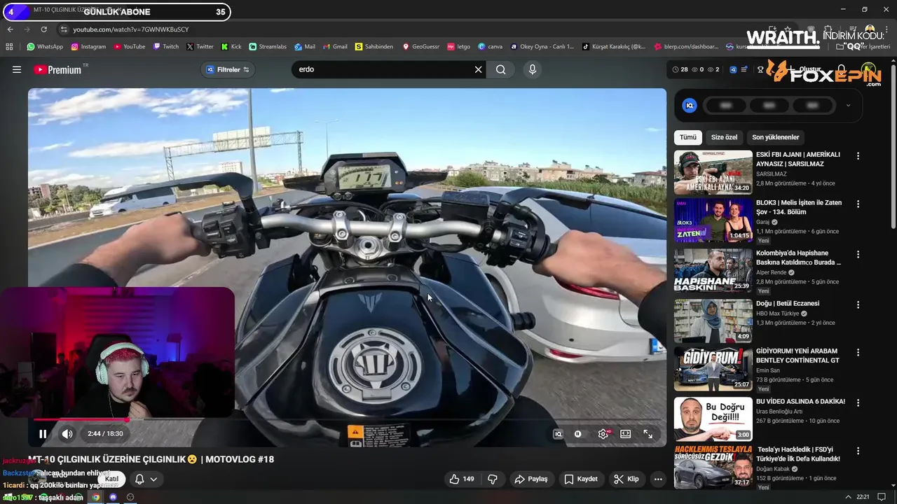The image size is (897, 504).
Task: Open player settings gear
Action: (603, 434)
